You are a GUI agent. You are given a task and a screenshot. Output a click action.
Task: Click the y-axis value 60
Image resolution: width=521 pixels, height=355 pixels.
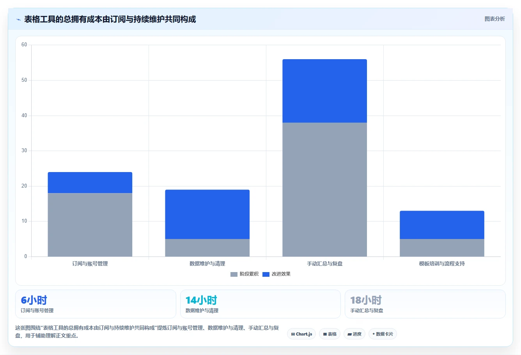[x=24, y=45]
